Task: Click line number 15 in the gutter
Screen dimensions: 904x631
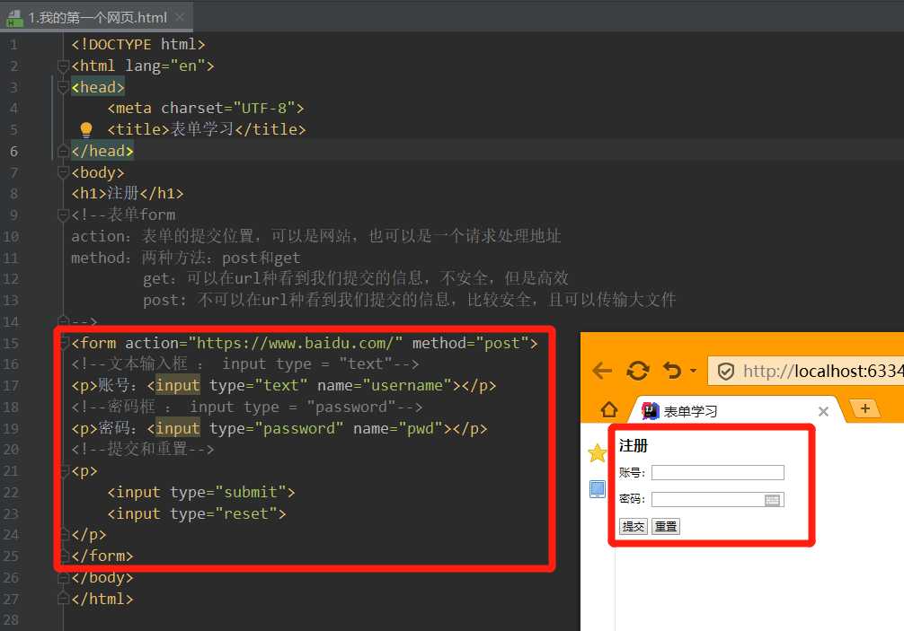Action: [11, 343]
